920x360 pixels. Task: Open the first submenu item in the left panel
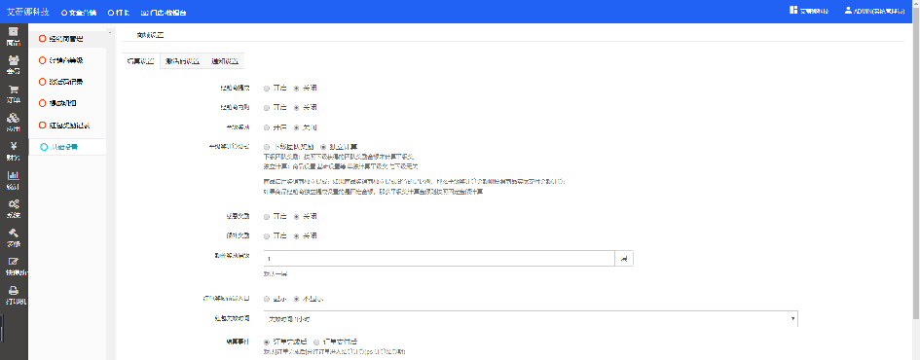coord(67,39)
